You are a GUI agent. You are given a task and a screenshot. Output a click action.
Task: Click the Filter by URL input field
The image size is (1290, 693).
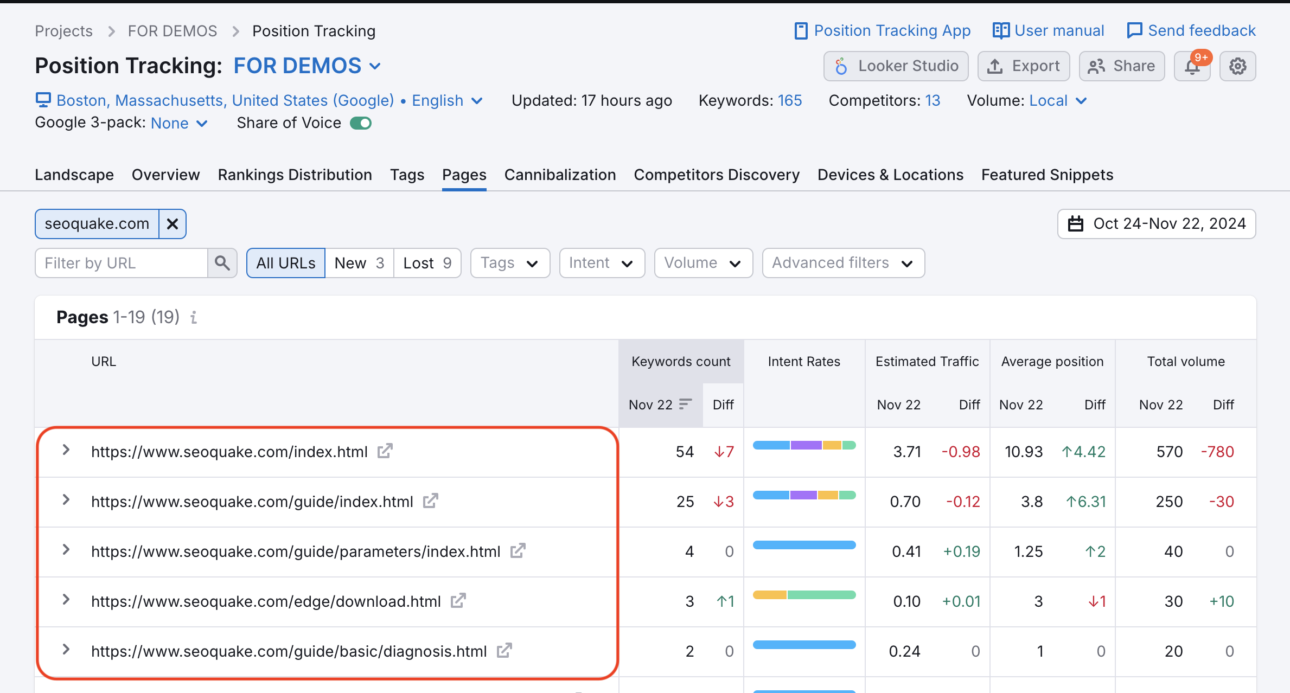coord(122,263)
